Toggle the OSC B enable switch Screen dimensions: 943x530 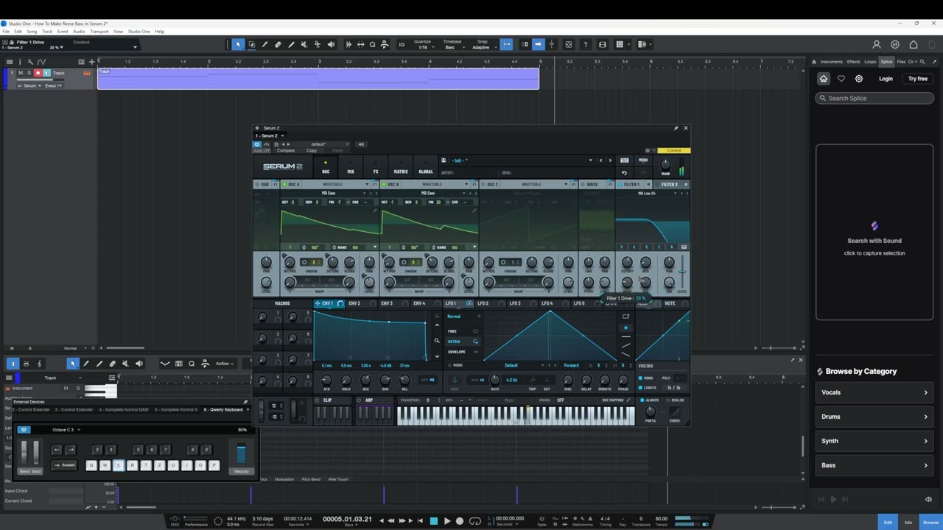(385, 184)
